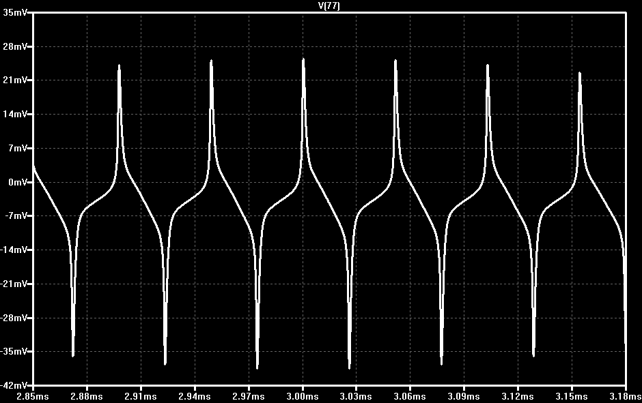642x403 pixels.
Task: Select the 35mV vertical axis label
Action: tap(15, 12)
